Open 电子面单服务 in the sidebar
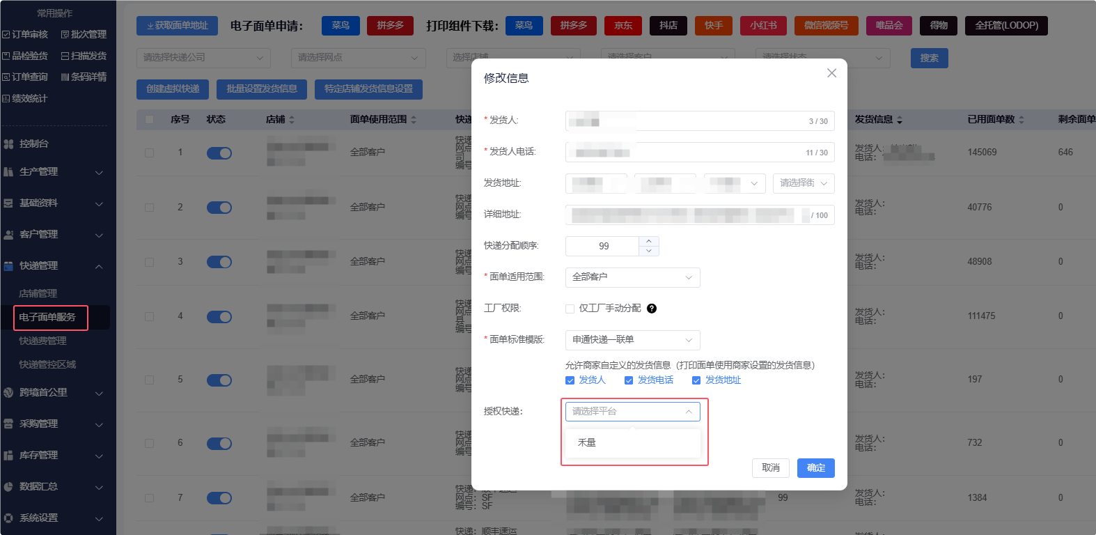The image size is (1096, 535). tap(47, 318)
